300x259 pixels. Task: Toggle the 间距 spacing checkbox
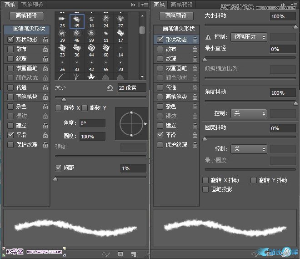point(58,168)
